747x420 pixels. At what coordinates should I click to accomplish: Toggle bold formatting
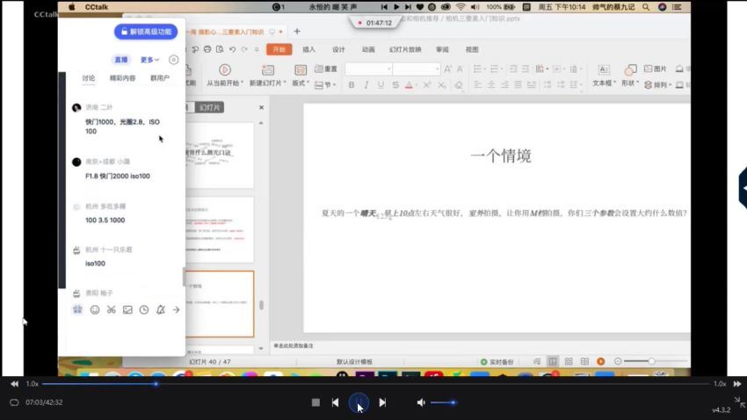click(352, 84)
